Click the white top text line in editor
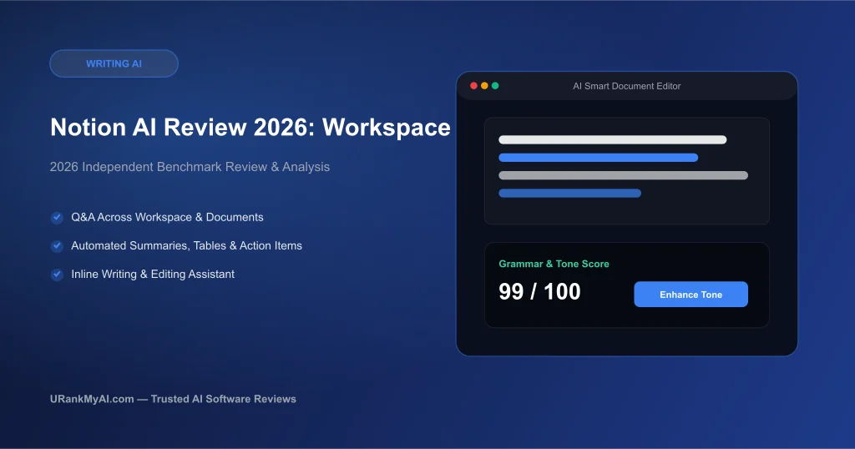This screenshot has width=855, height=449. (x=612, y=140)
